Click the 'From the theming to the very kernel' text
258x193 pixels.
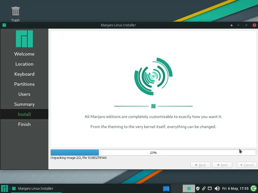[x=153, y=127]
